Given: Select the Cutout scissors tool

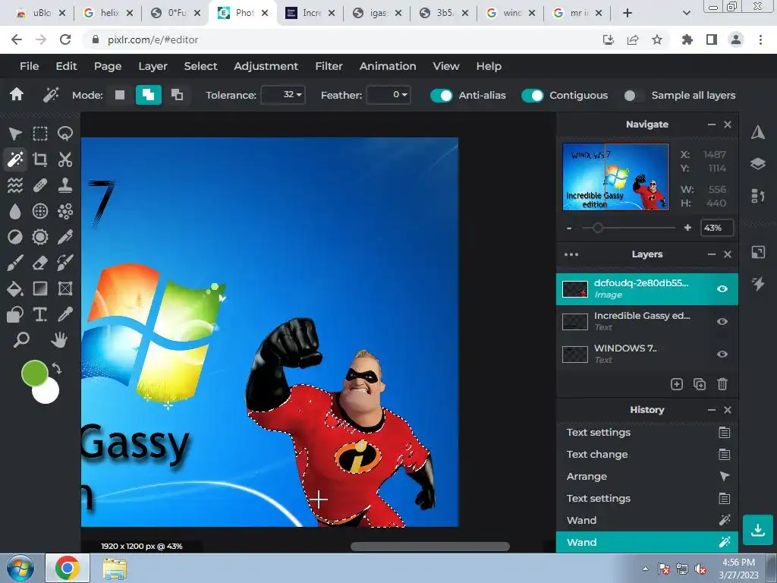Looking at the screenshot, I should click(65, 159).
